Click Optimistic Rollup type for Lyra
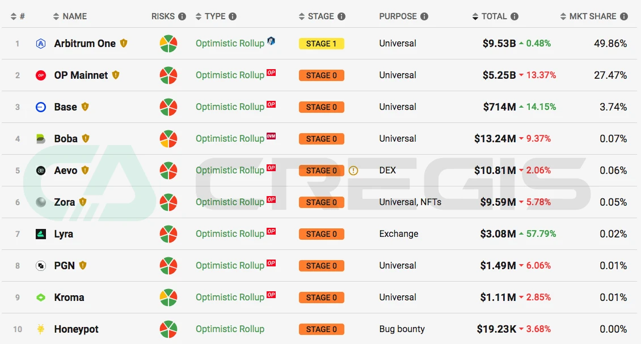Image resolution: width=641 pixels, height=344 pixels. point(230,234)
